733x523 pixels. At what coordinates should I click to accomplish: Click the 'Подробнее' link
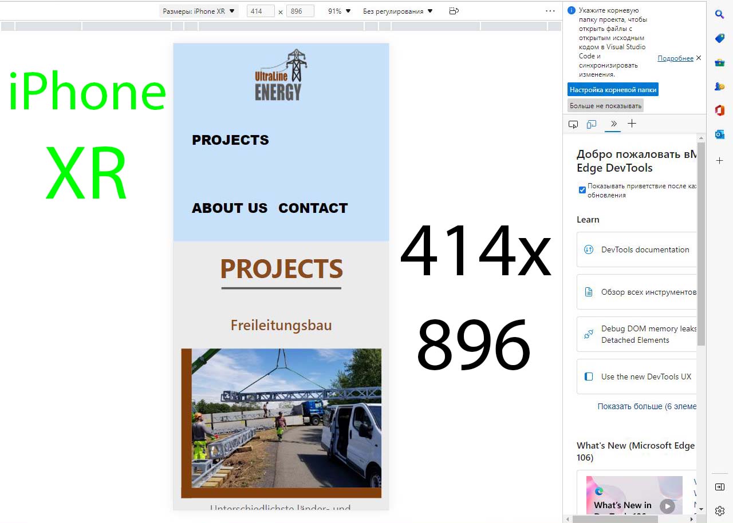(x=675, y=58)
